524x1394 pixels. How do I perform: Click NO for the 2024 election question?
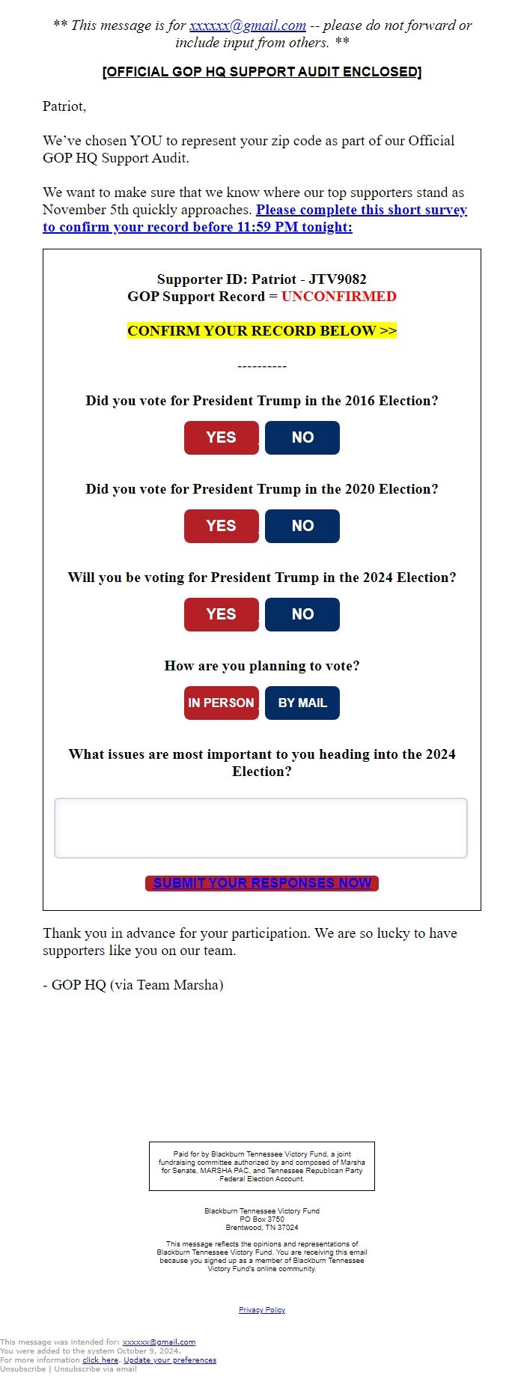click(302, 614)
